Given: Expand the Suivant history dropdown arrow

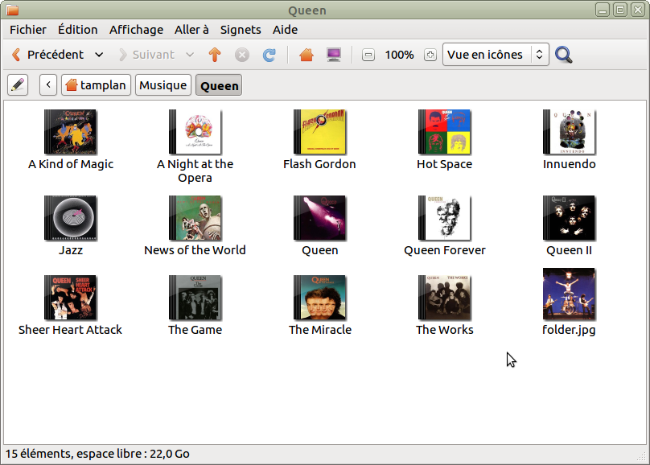Looking at the screenshot, I should click(190, 55).
